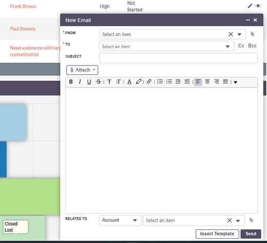
Task: Show the Bcc field
Action: 252,46
